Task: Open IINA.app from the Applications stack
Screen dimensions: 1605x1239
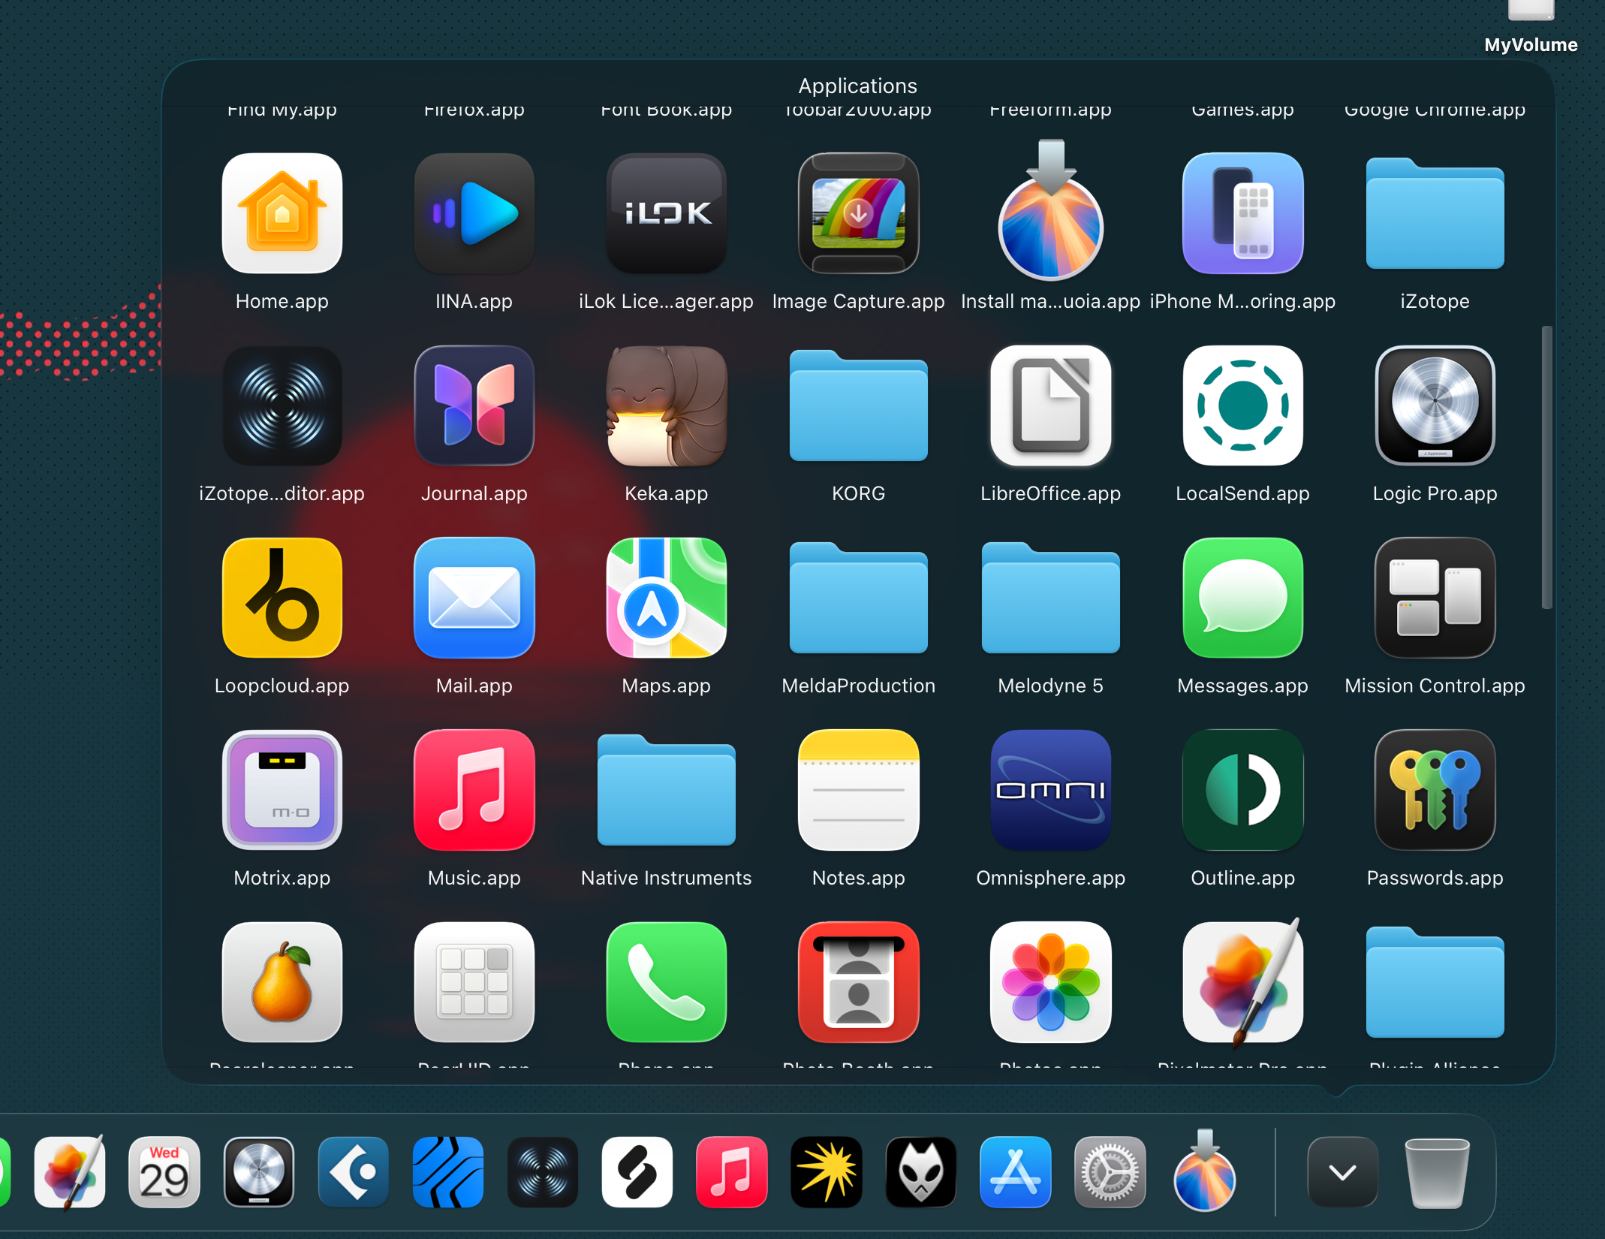Action: pos(474,214)
